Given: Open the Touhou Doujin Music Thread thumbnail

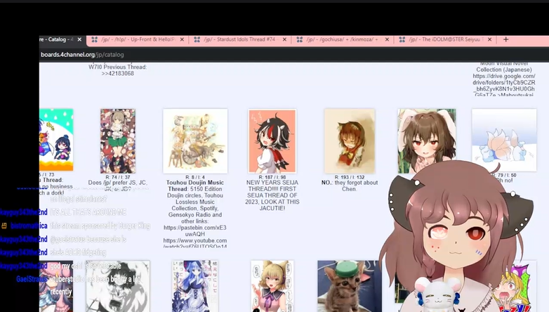Looking at the screenshot, I should pos(195,141).
